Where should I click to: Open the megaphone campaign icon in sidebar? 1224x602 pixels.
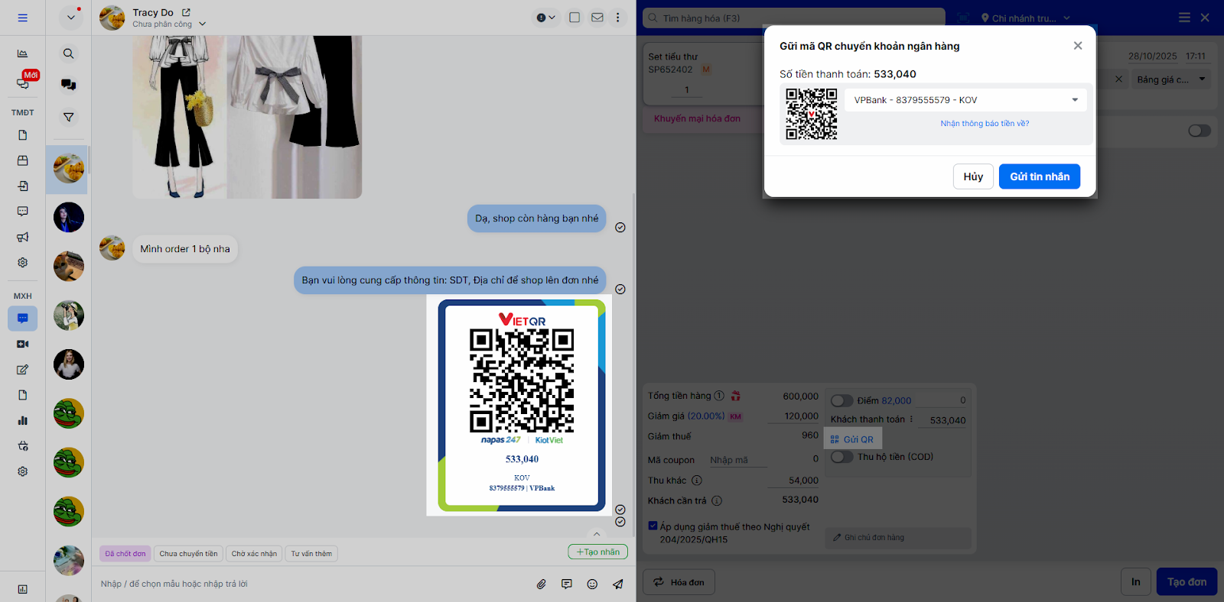(x=23, y=237)
